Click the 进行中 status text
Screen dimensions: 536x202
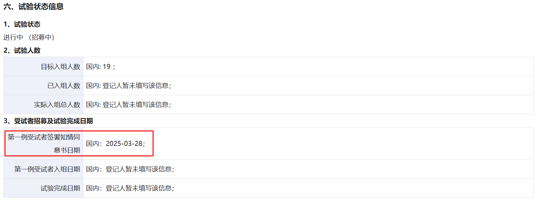[13, 37]
